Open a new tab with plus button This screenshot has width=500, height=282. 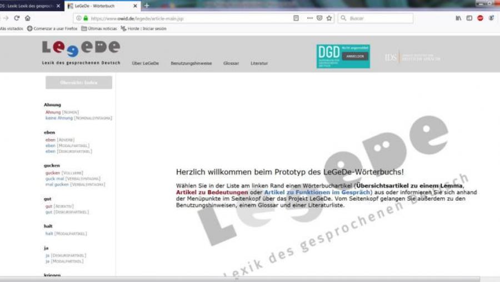tap(147, 6)
